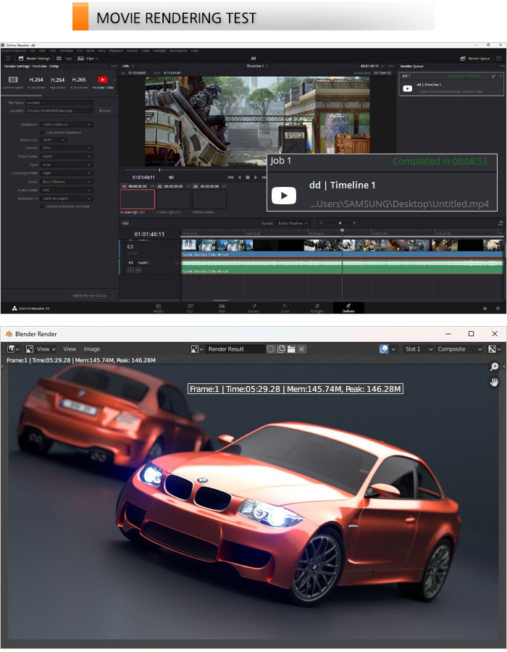Select the Custom Export preset
The width and height of the screenshot is (507, 652).
[x=13, y=82]
